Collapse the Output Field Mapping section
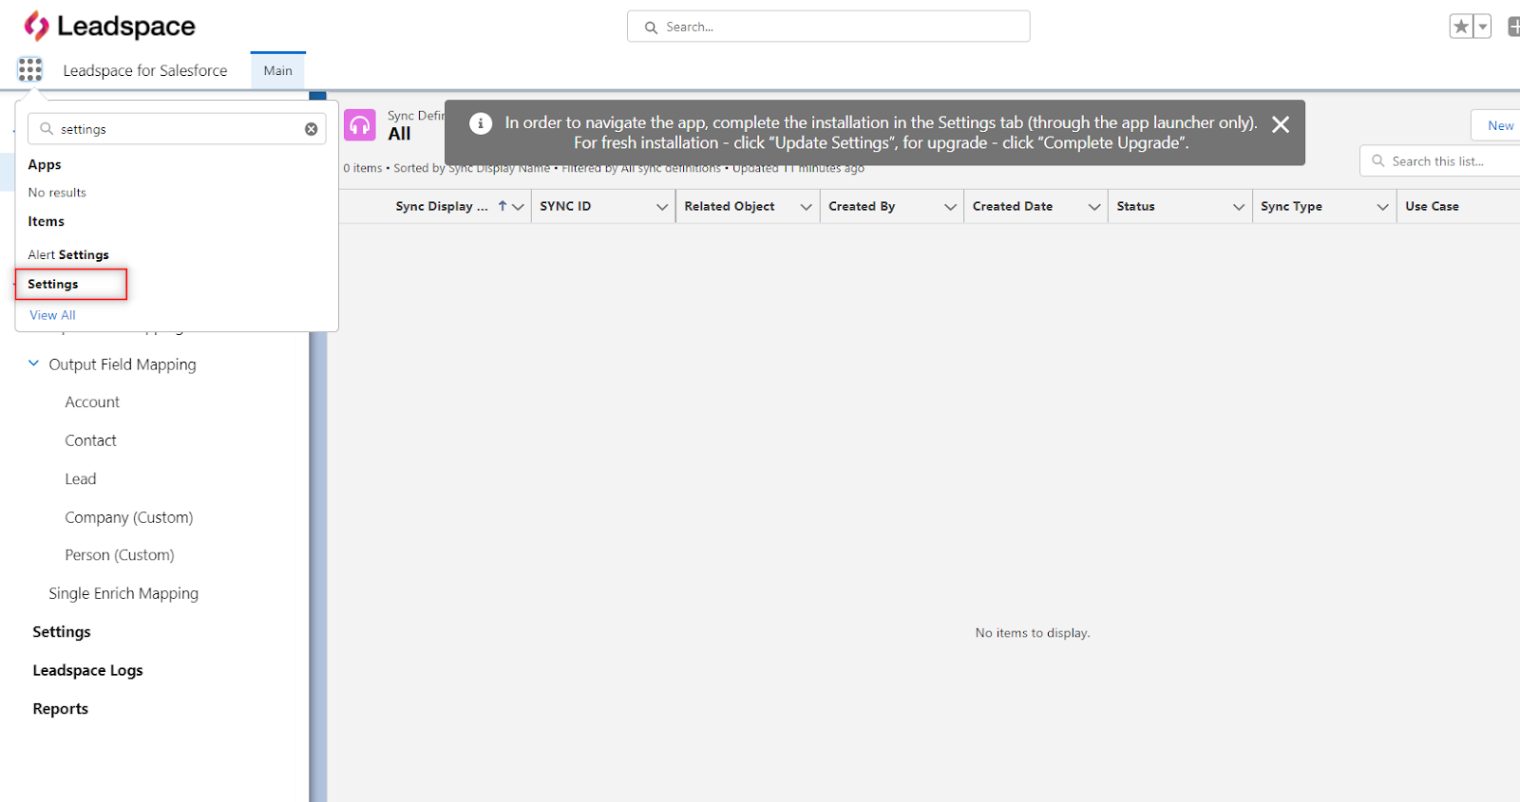Image resolution: width=1520 pixels, height=802 pixels. [34, 364]
